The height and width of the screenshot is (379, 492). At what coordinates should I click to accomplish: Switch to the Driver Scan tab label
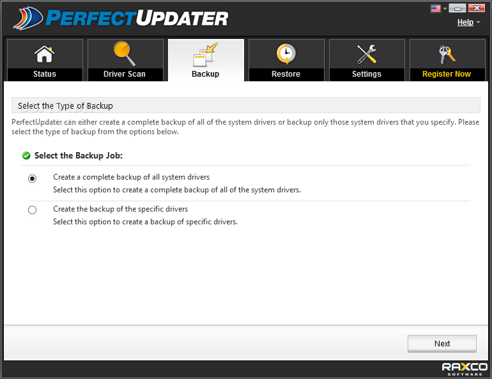[125, 74]
